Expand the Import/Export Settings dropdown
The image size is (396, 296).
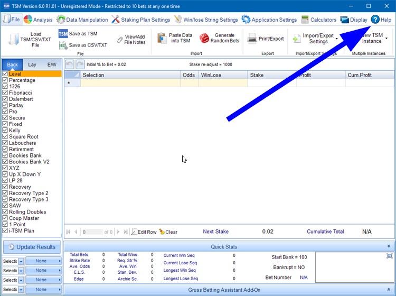(x=336, y=39)
